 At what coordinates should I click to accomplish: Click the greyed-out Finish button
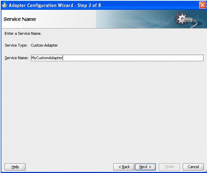169,167
